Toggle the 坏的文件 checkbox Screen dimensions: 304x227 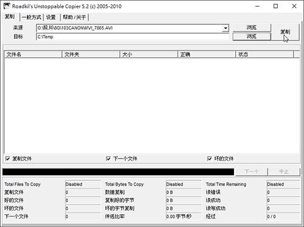point(210,158)
